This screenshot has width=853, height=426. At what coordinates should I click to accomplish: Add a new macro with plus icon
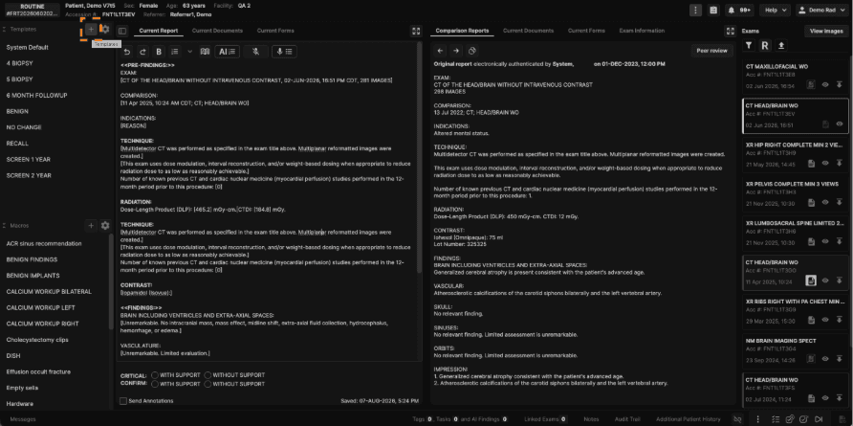pos(91,225)
